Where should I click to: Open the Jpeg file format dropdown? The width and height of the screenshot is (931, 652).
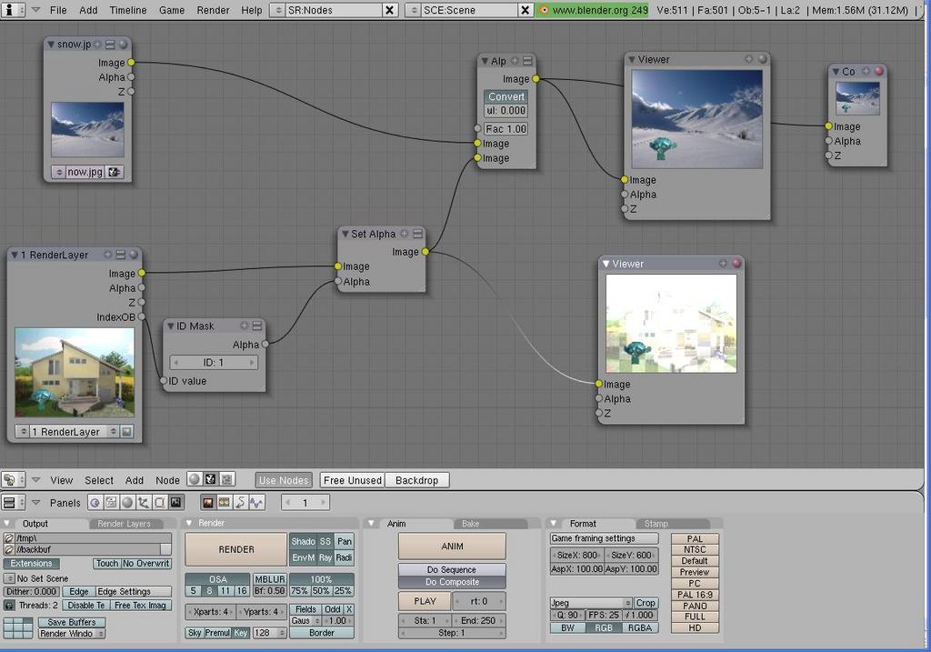pos(591,603)
